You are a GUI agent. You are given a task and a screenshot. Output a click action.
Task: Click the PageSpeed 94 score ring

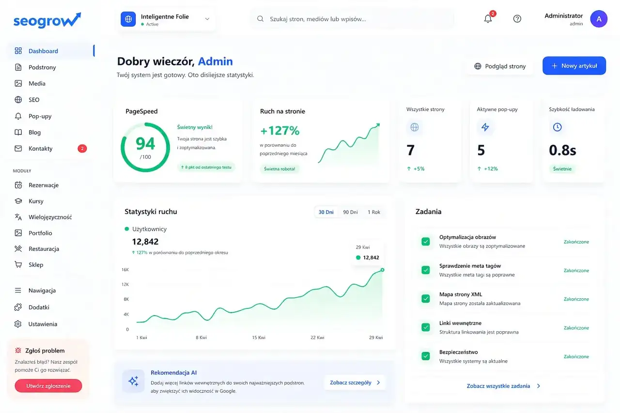145,147
